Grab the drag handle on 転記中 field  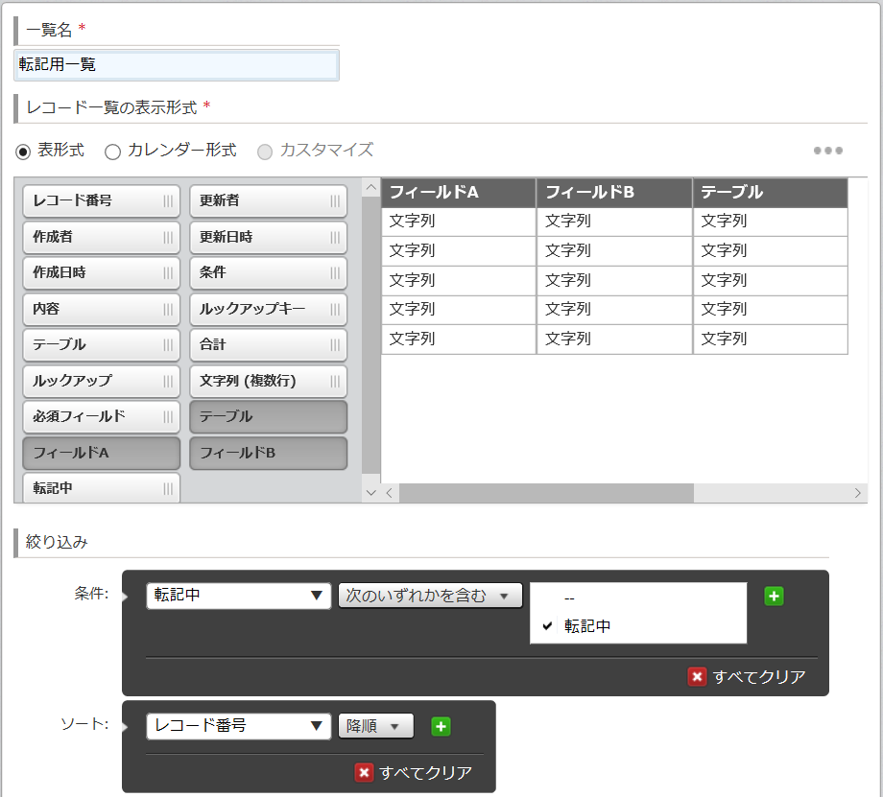[x=168, y=488]
